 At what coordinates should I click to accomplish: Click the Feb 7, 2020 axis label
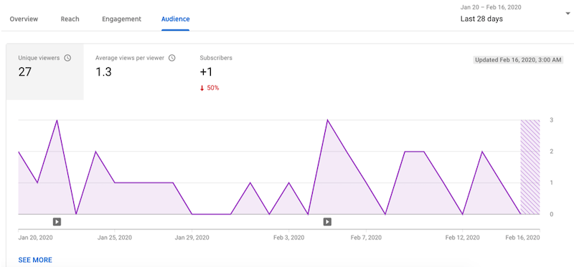point(366,238)
